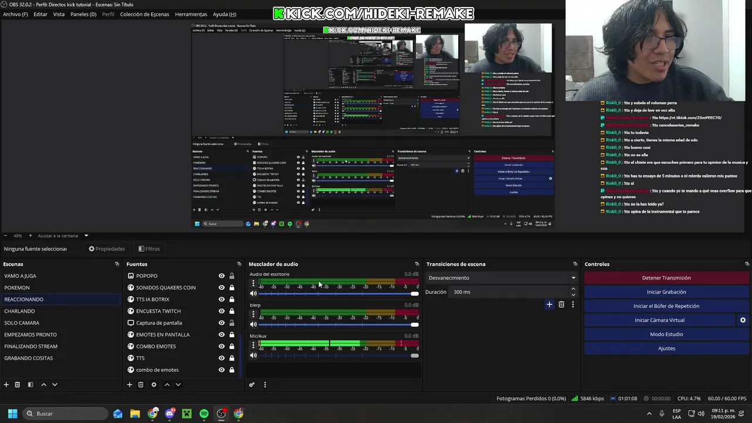The height and width of the screenshot is (423, 752).
Task: Hide the POPOPO source
Action: point(221,276)
